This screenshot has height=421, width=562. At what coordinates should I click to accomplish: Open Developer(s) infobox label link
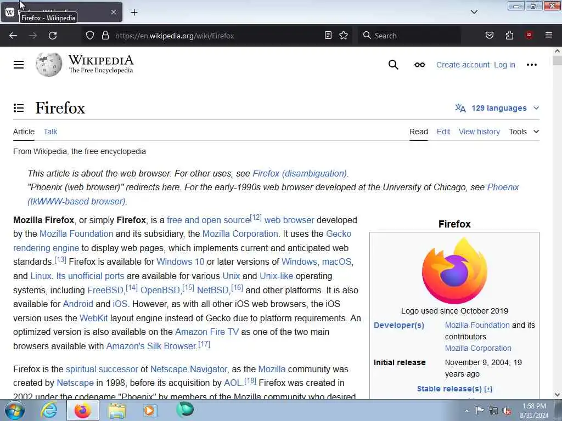pos(399,325)
